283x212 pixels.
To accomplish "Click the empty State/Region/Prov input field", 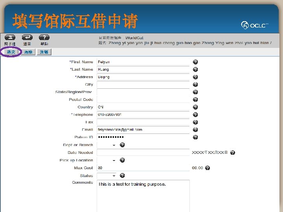I will (143, 92).
